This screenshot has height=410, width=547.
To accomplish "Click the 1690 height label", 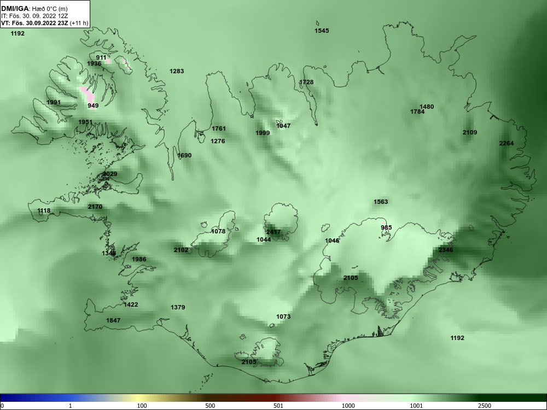I will pyautogui.click(x=184, y=155).
